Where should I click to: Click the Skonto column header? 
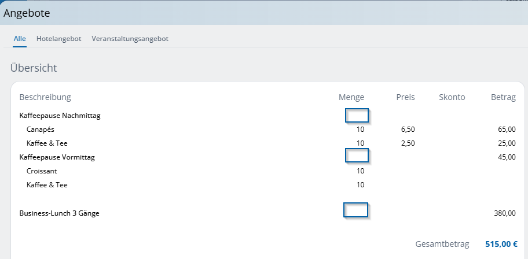tap(452, 97)
